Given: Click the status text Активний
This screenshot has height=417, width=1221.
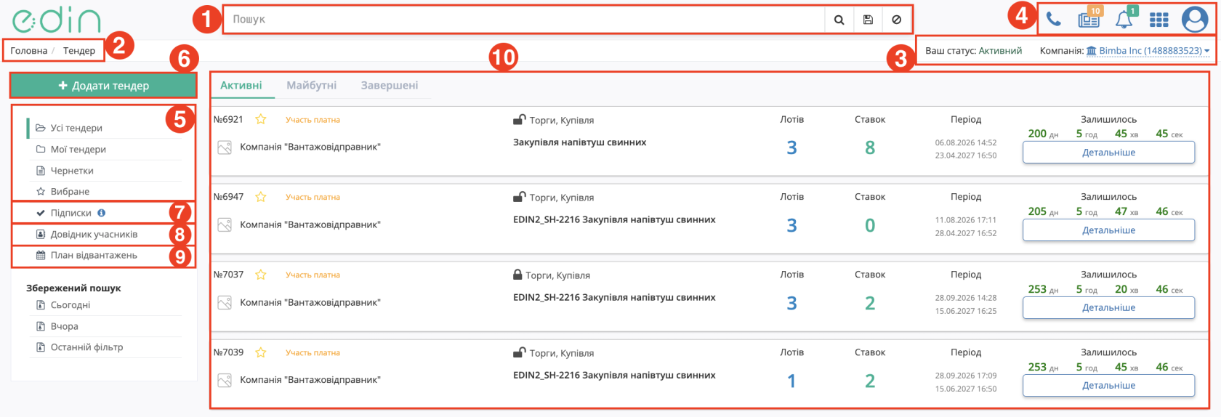Looking at the screenshot, I should pos(1000,51).
